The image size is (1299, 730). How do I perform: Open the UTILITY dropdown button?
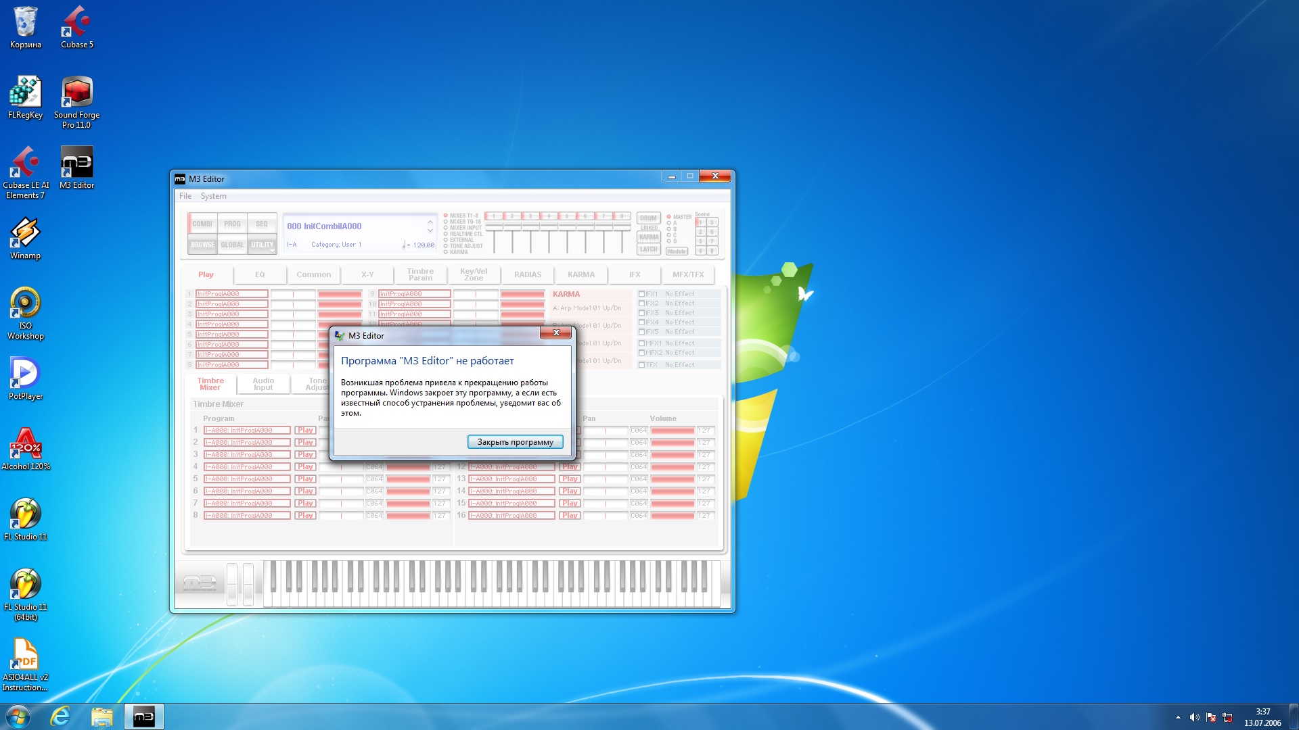click(262, 245)
